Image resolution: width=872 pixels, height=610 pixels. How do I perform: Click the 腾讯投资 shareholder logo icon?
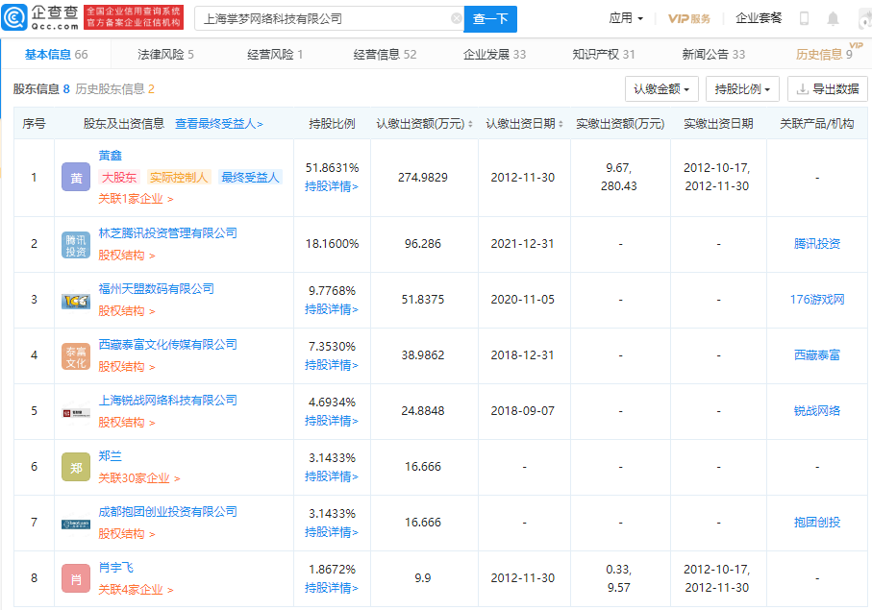(76, 244)
